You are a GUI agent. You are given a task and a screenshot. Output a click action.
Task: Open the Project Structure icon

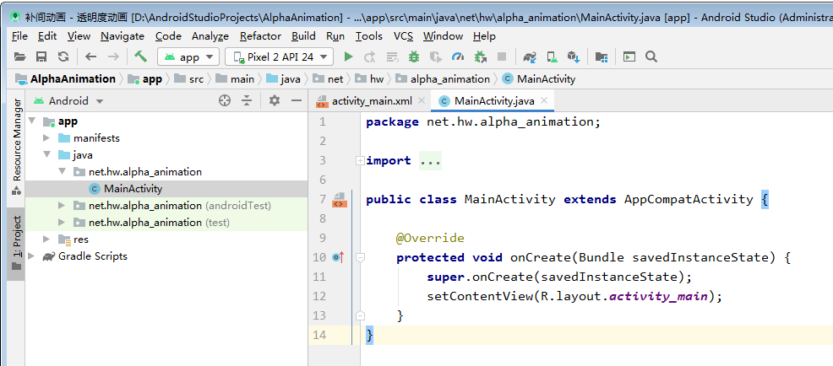602,57
